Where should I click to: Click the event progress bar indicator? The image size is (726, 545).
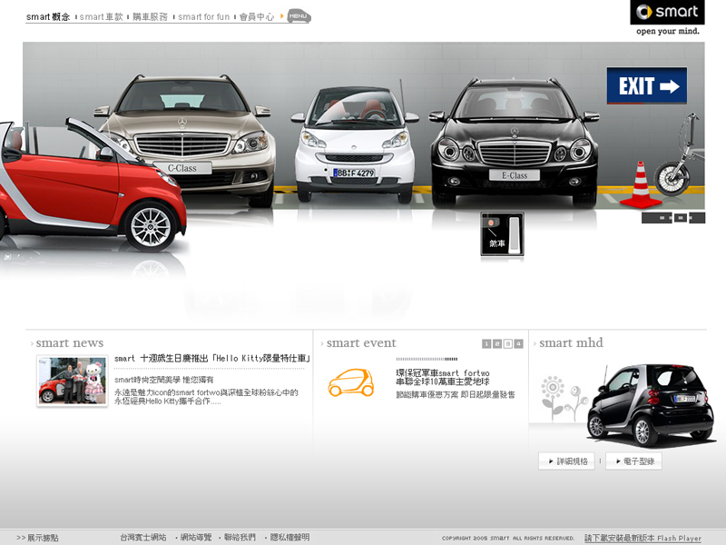pos(427,359)
